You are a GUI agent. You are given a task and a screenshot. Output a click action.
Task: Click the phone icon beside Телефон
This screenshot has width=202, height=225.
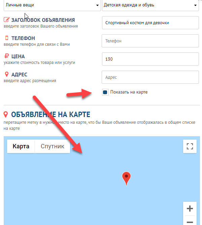click(x=6, y=38)
